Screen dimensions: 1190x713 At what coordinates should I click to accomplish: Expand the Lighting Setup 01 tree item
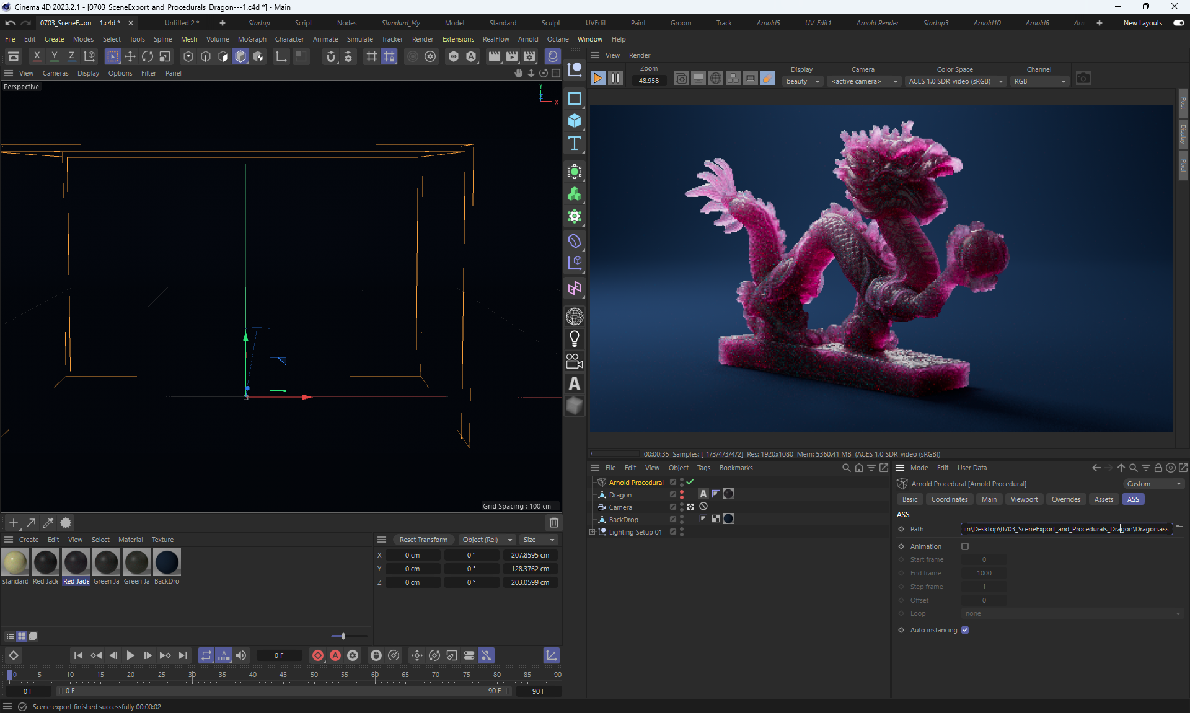(592, 532)
